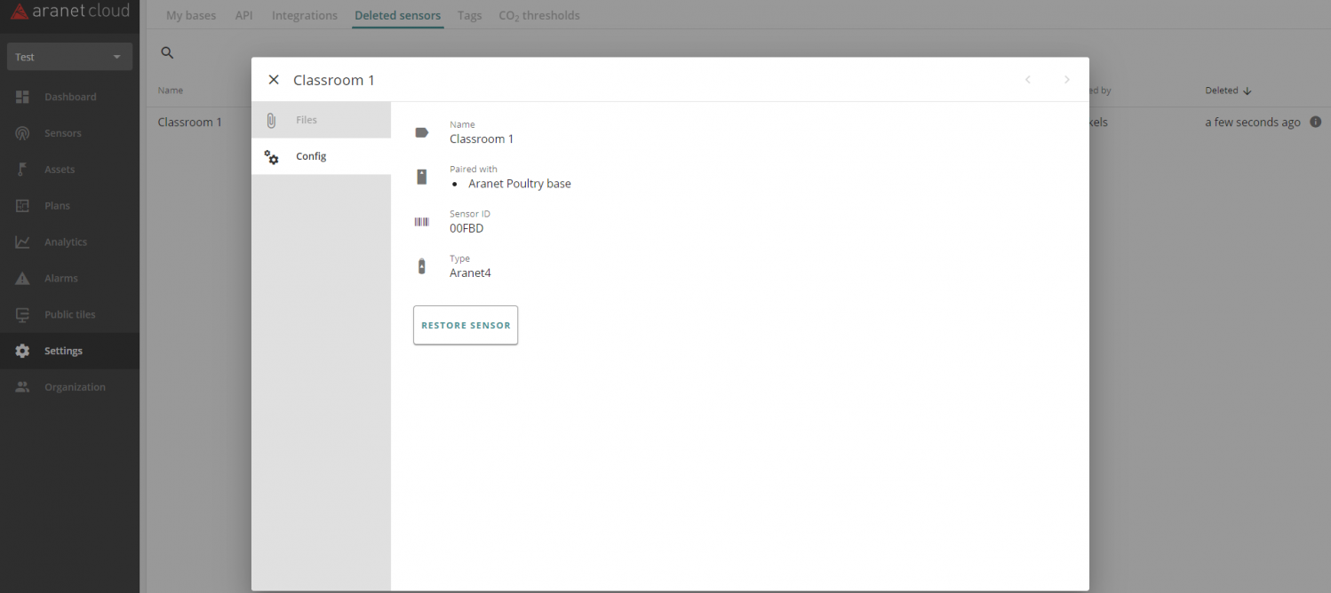The width and height of the screenshot is (1331, 593).
Task: Click the search magnifier icon
Action: point(167,53)
